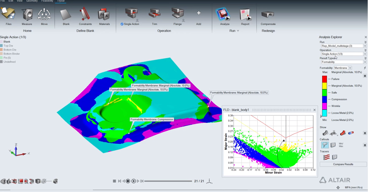Image resolution: width=368 pixels, height=192 pixels.
Task: Click the model settings gear icon near MPA units
Action: 338,187
